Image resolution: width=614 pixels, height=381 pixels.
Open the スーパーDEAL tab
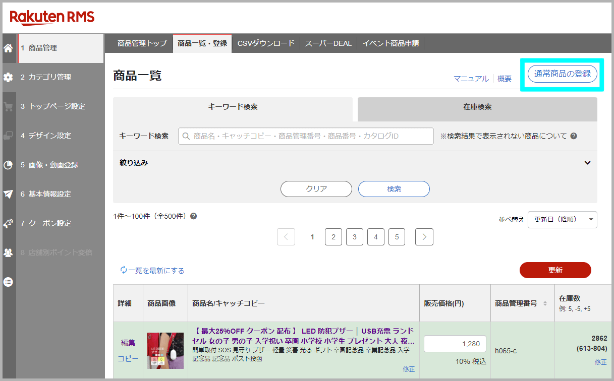click(328, 43)
